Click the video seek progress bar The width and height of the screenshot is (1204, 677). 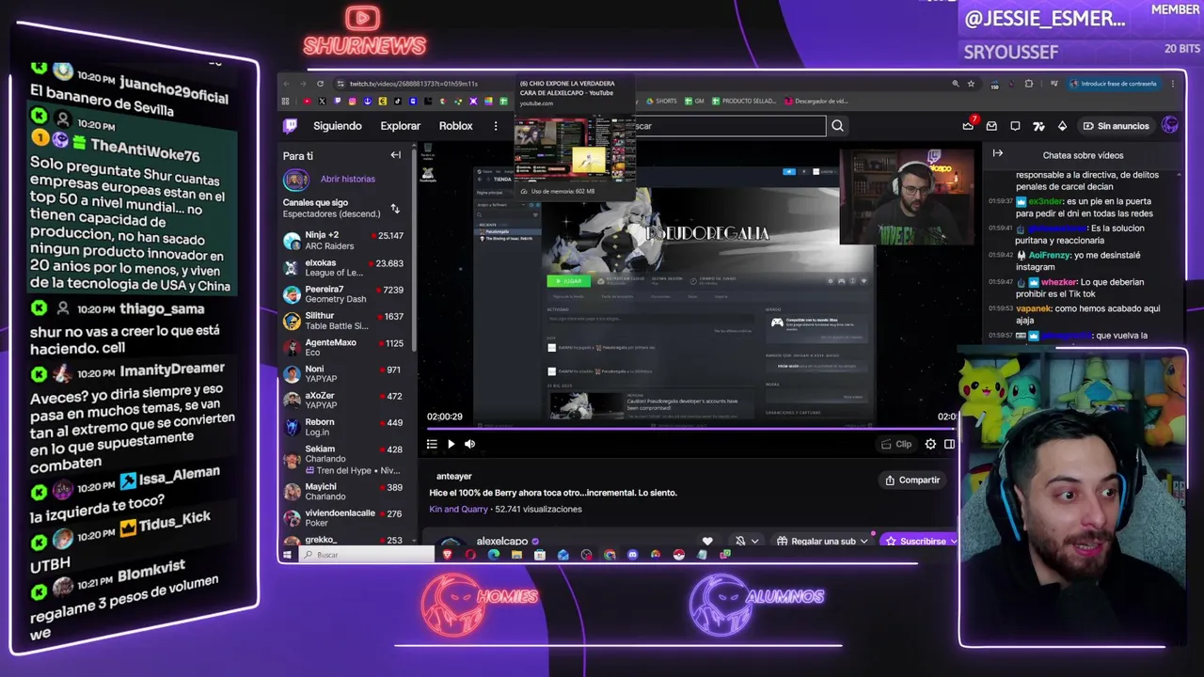click(690, 429)
